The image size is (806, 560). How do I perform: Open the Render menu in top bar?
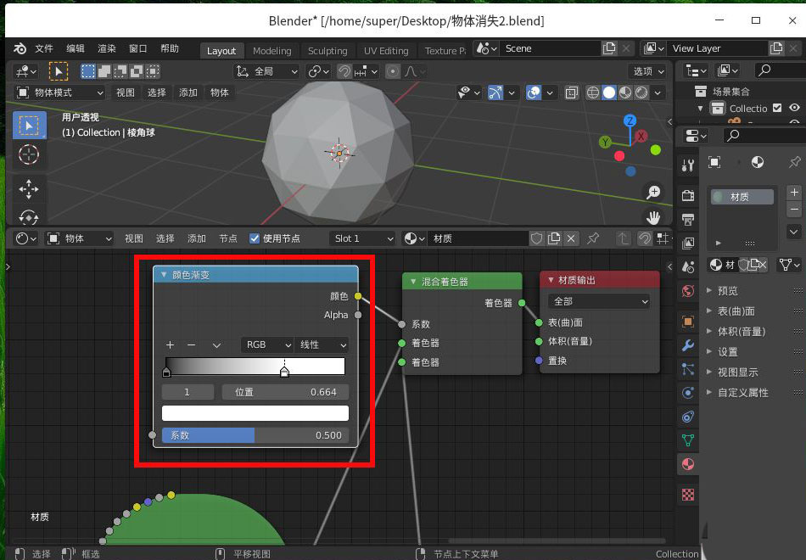pyautogui.click(x=107, y=48)
